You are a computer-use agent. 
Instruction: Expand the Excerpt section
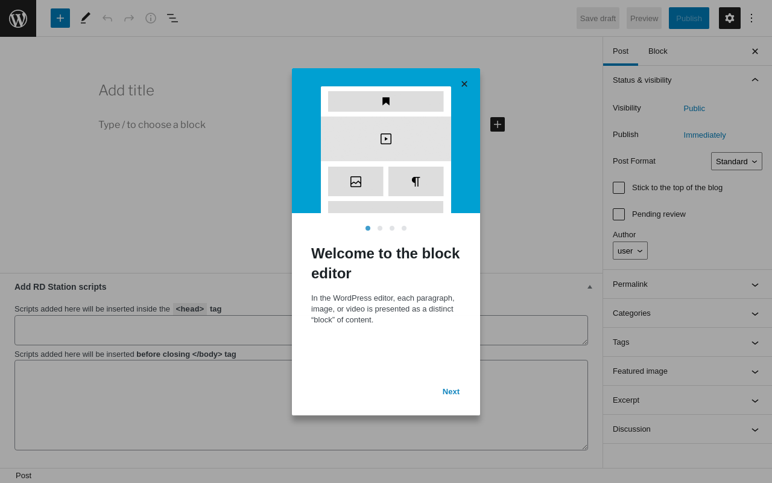[688, 400]
